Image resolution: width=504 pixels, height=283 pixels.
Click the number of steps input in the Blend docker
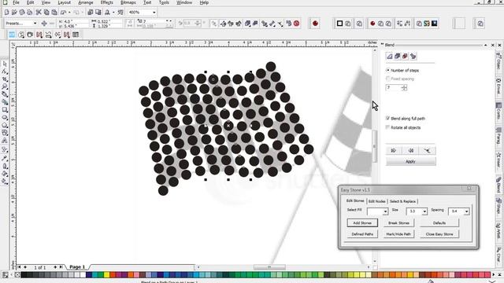pyautogui.click(x=393, y=87)
